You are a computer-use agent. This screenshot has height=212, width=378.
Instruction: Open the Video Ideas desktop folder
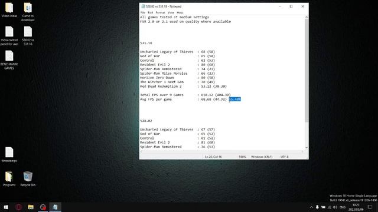click(x=9, y=10)
